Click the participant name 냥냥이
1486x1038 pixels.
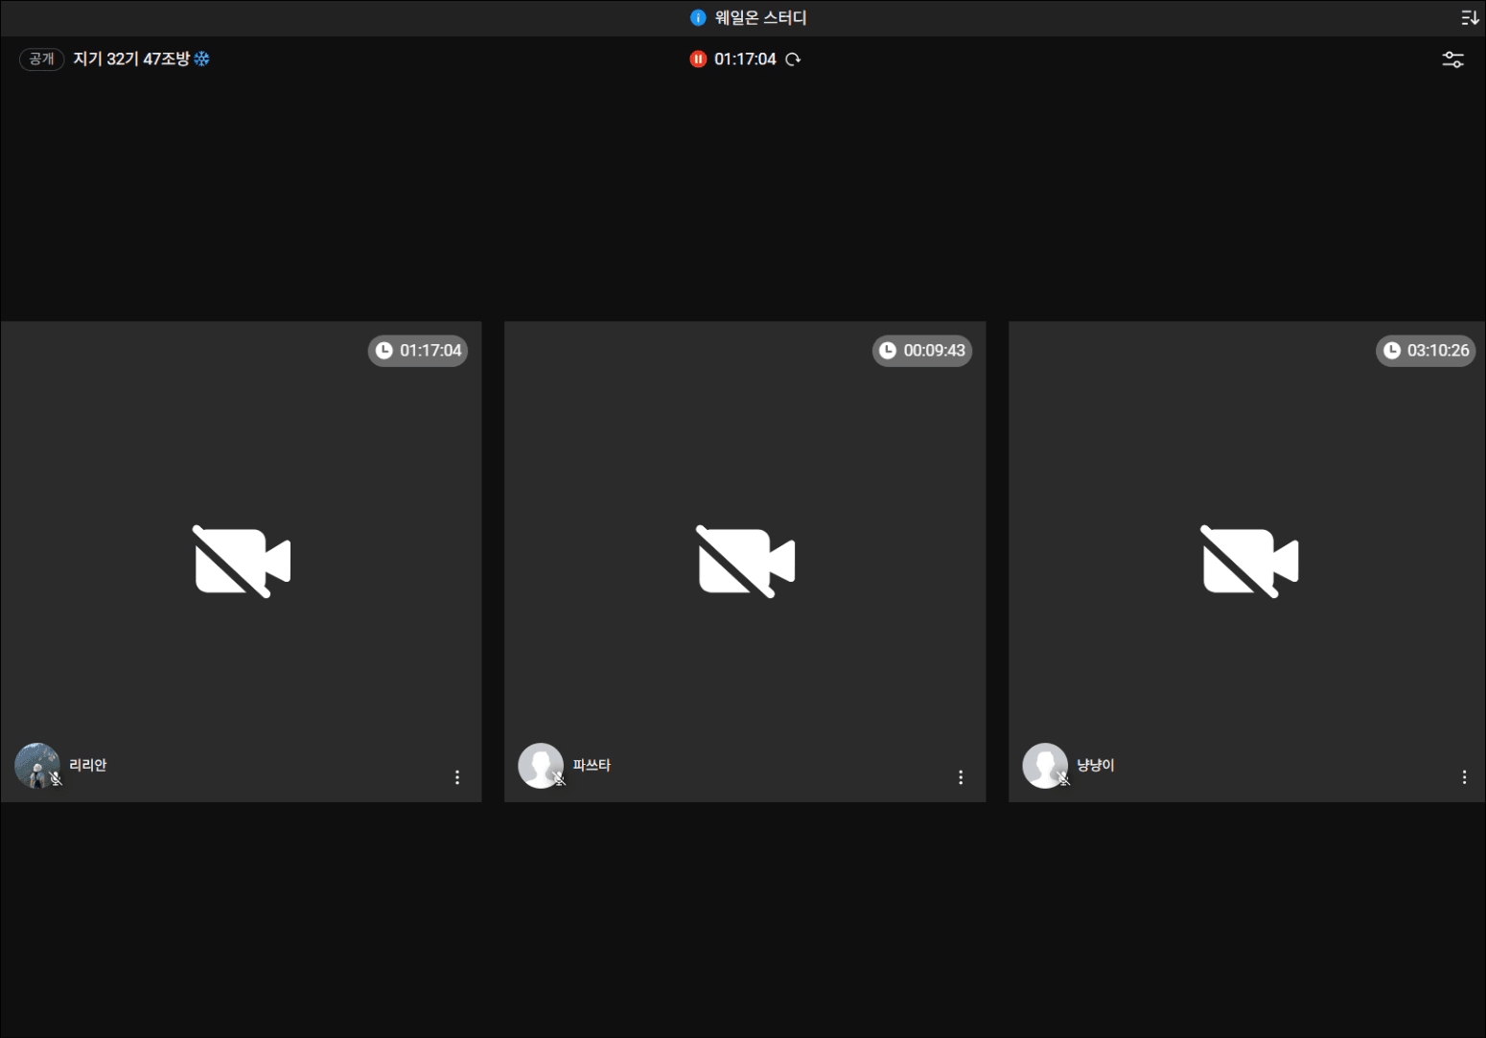point(1096,765)
